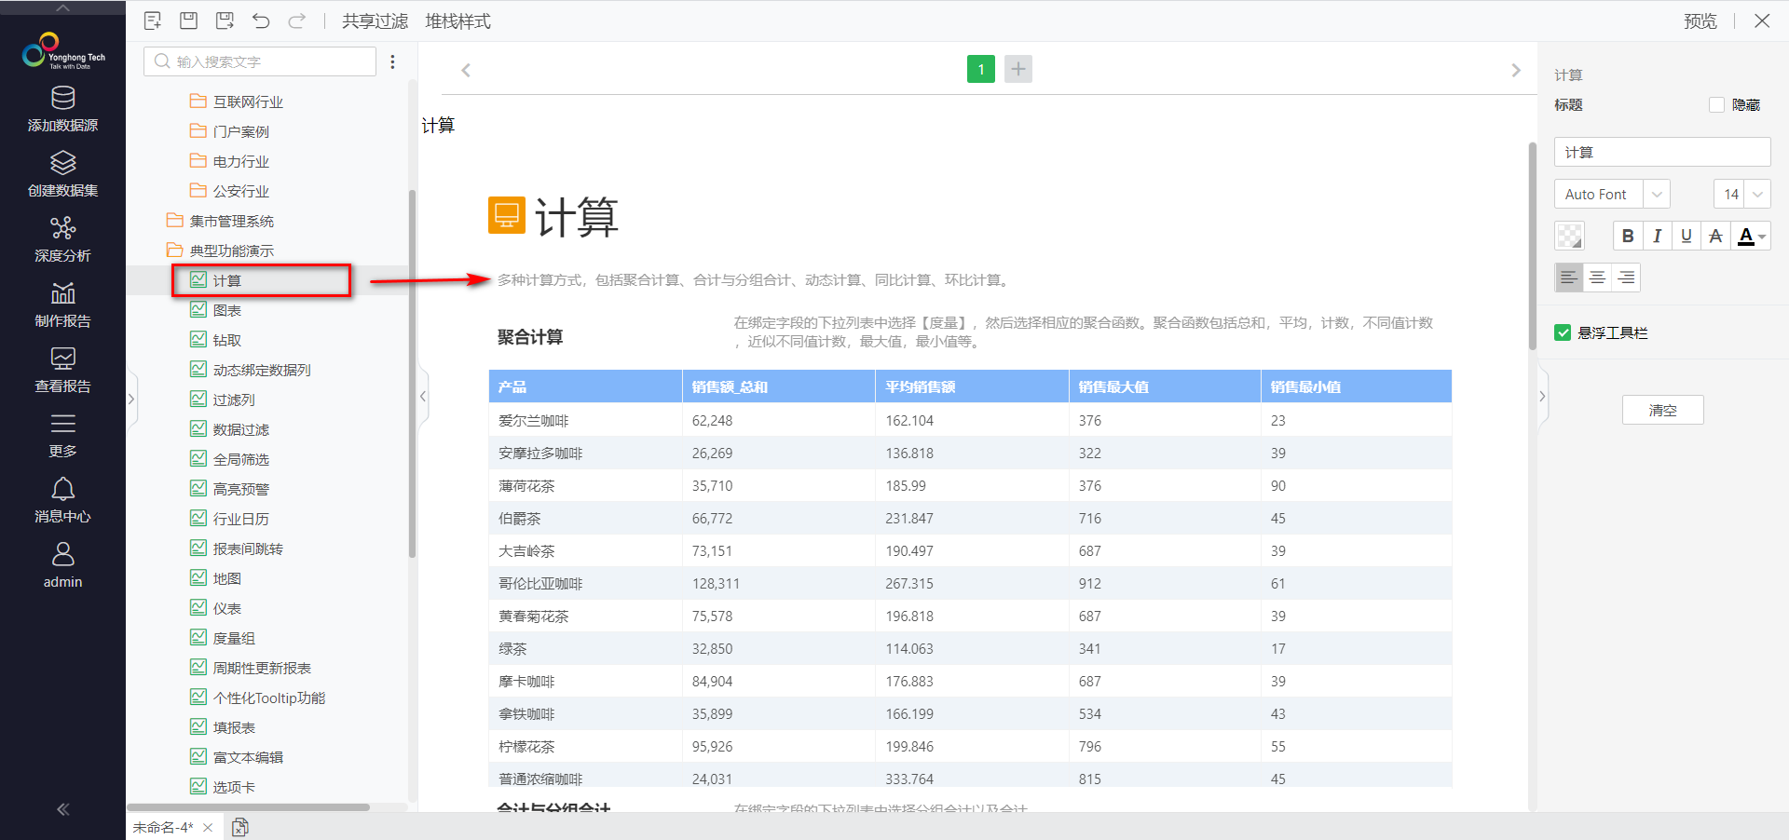
Task: Apply bold formatting with the B icon
Action: click(x=1627, y=236)
